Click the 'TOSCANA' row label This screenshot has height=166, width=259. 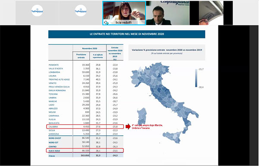[53, 94]
